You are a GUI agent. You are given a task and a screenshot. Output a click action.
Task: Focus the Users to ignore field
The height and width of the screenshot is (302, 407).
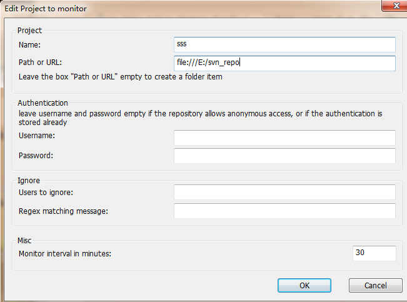coord(284,193)
